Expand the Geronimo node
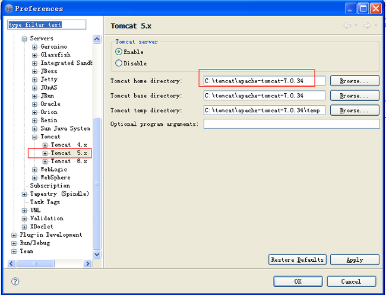The width and height of the screenshot is (386, 295). (x=34, y=47)
